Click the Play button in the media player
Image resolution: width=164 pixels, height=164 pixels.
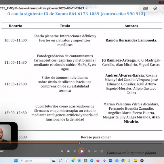click(82, 151)
